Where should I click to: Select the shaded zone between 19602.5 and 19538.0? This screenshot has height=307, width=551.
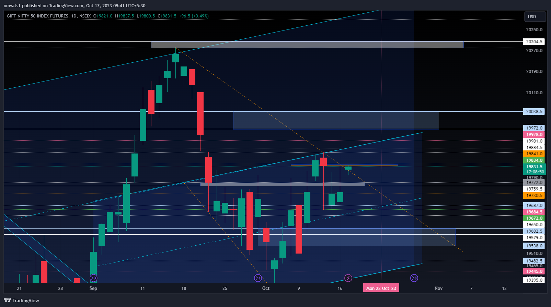click(x=356, y=237)
